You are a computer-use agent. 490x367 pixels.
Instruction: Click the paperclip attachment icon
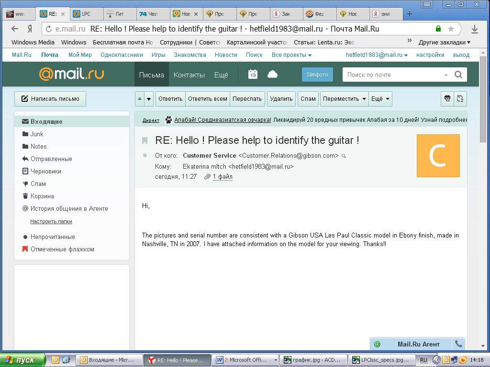pos(207,177)
